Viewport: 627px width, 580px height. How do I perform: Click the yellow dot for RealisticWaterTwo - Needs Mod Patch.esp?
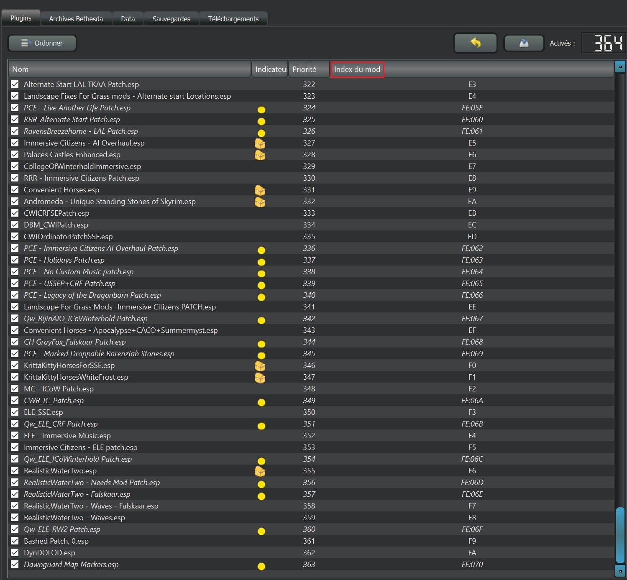[x=261, y=485]
